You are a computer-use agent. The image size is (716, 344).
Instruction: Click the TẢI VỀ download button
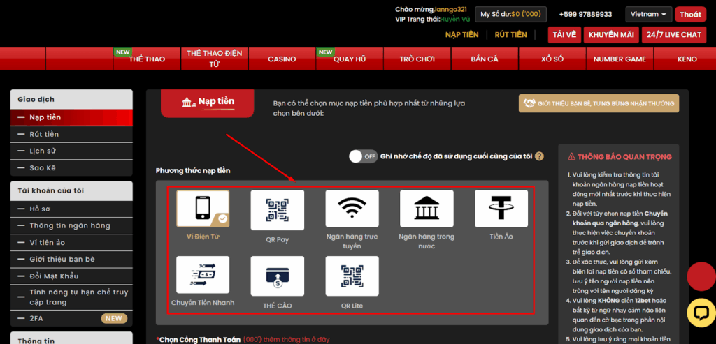(565, 35)
